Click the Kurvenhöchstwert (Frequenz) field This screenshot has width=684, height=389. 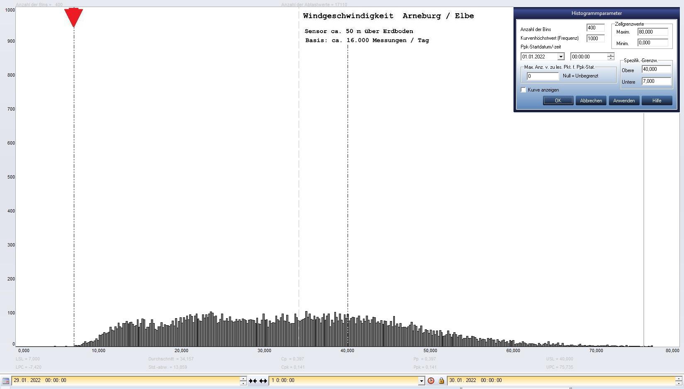595,39
